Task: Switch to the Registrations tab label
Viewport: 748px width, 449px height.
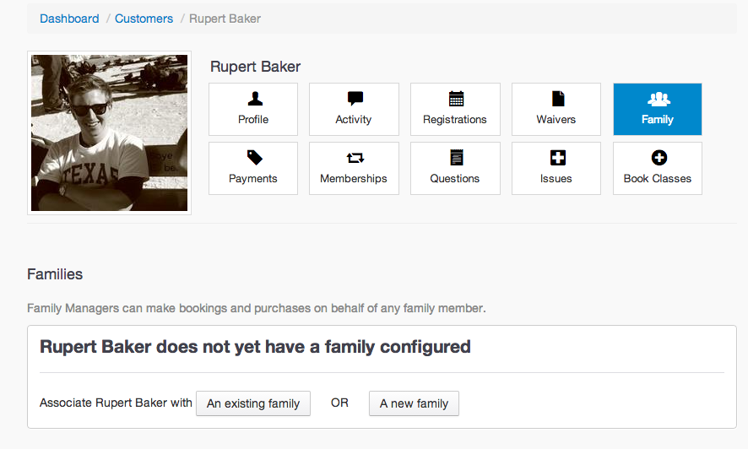Action: coord(455,120)
